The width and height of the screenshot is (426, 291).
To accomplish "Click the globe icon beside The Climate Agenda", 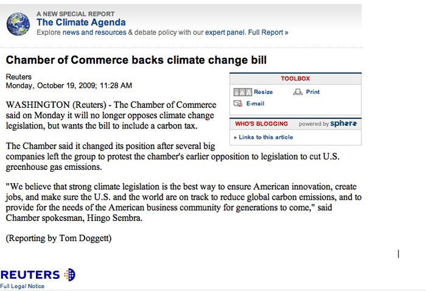I will tap(18, 24).
